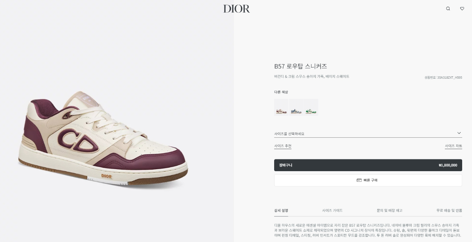Select the burgundy and cream color variant
Screen dimensions: 472x242
tap(281, 107)
